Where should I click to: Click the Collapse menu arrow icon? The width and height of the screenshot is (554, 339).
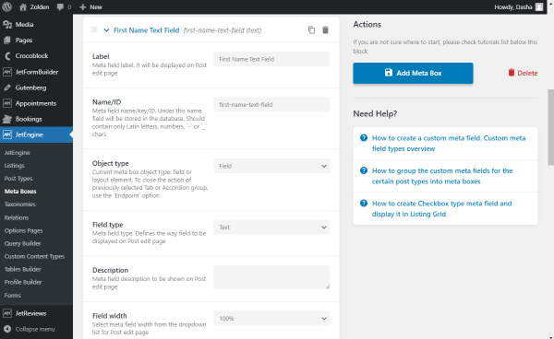coord(7,329)
